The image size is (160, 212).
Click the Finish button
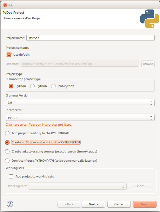point(145,204)
